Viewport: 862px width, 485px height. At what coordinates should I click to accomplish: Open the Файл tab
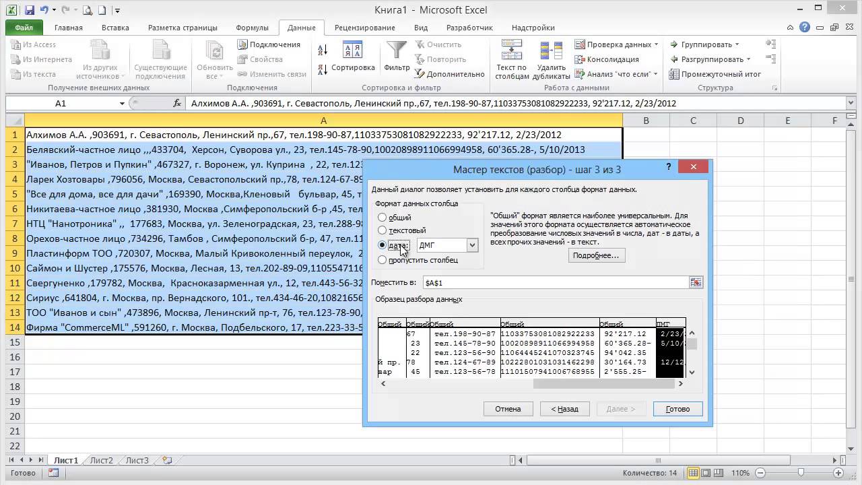[24, 28]
